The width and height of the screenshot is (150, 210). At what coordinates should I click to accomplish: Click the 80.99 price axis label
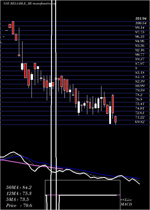click(140, 86)
